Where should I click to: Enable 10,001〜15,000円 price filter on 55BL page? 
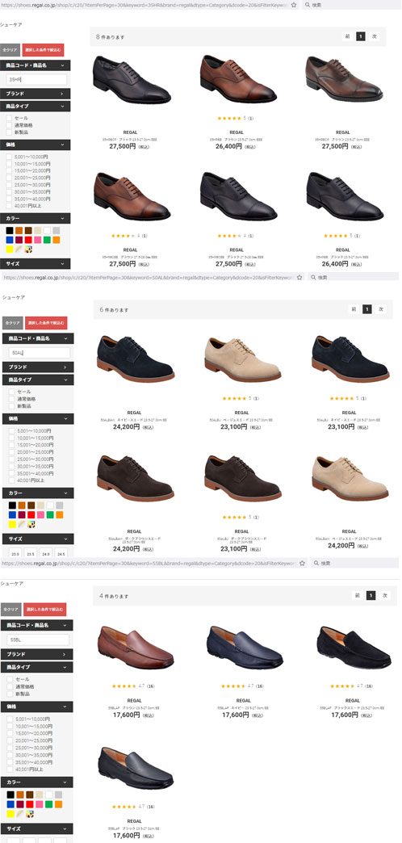(x=10, y=727)
